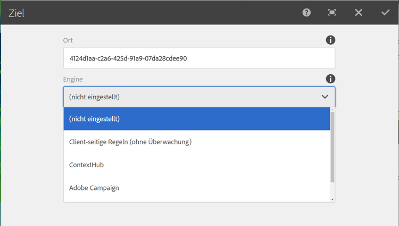Click the Engine select box showing current value
Screen dimensions: 399x226
point(192,97)
